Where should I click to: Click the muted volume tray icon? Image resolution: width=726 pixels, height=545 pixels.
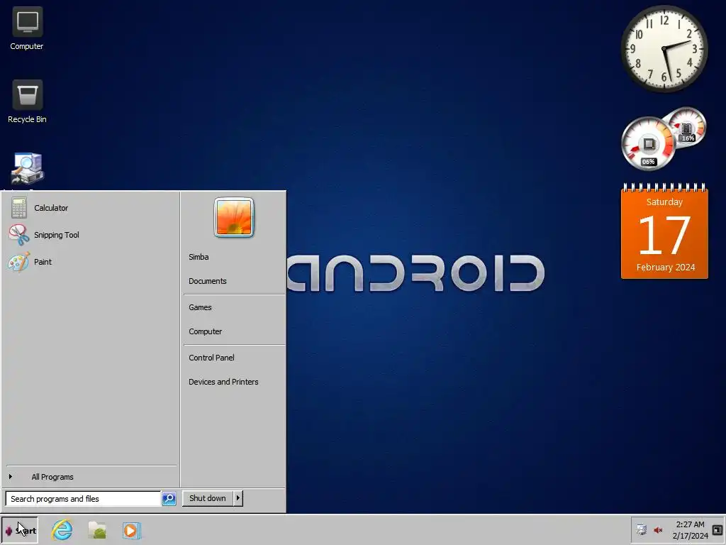658,529
